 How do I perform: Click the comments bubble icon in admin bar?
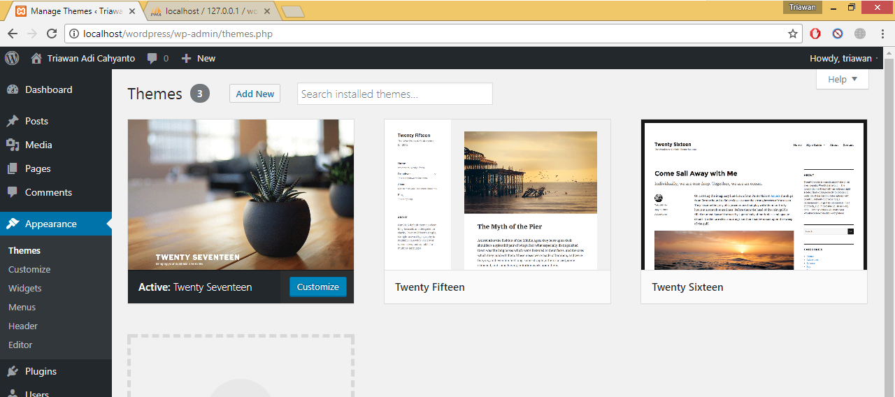[x=152, y=59]
